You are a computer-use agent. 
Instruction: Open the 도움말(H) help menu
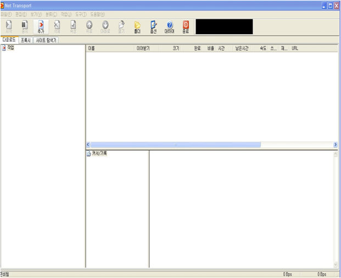98,15
